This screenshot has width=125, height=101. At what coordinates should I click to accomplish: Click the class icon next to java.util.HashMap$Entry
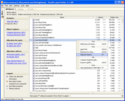point(34,25)
